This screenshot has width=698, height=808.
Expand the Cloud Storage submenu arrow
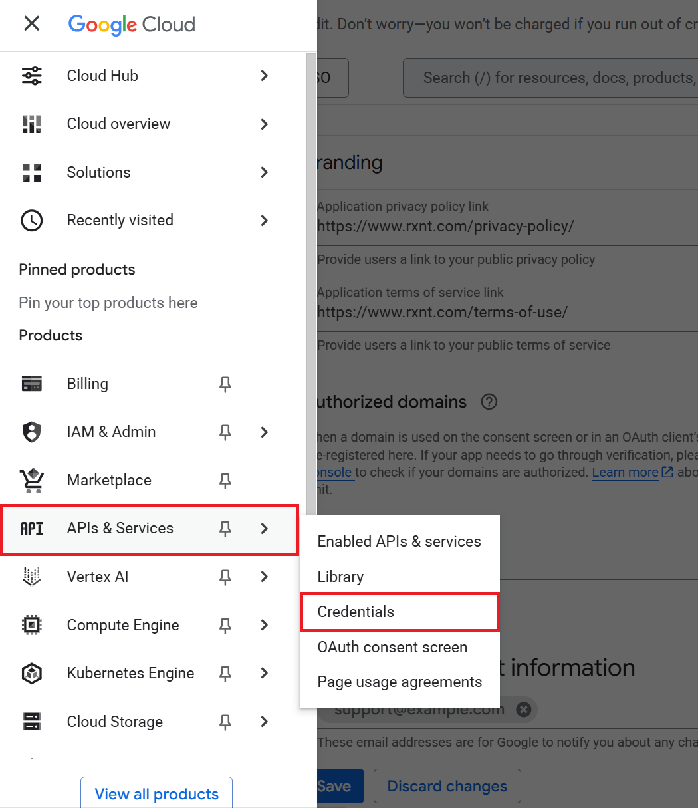point(265,722)
